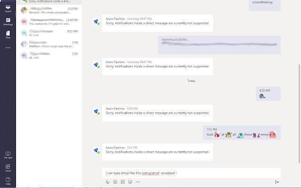Click the parrot emoji after 'look'
Viewport: 301px width, 188px height.
[217, 135]
